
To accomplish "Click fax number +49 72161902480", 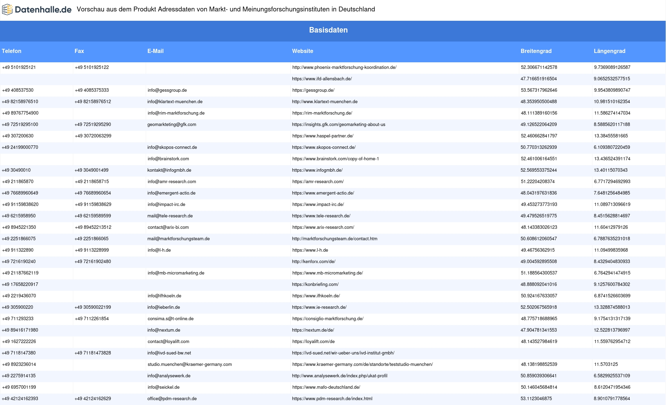I will pyautogui.click(x=93, y=262).
